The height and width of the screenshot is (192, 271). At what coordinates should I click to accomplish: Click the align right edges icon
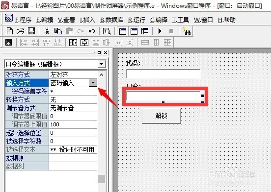coord(35,43)
